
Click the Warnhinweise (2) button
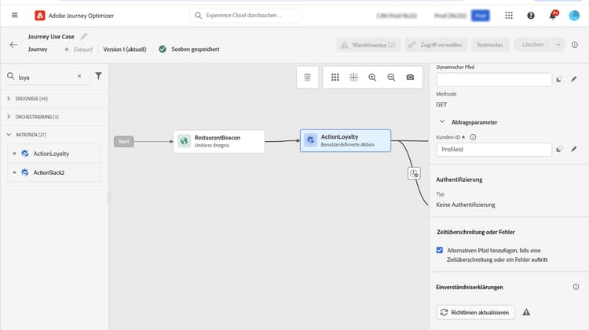coord(368,45)
